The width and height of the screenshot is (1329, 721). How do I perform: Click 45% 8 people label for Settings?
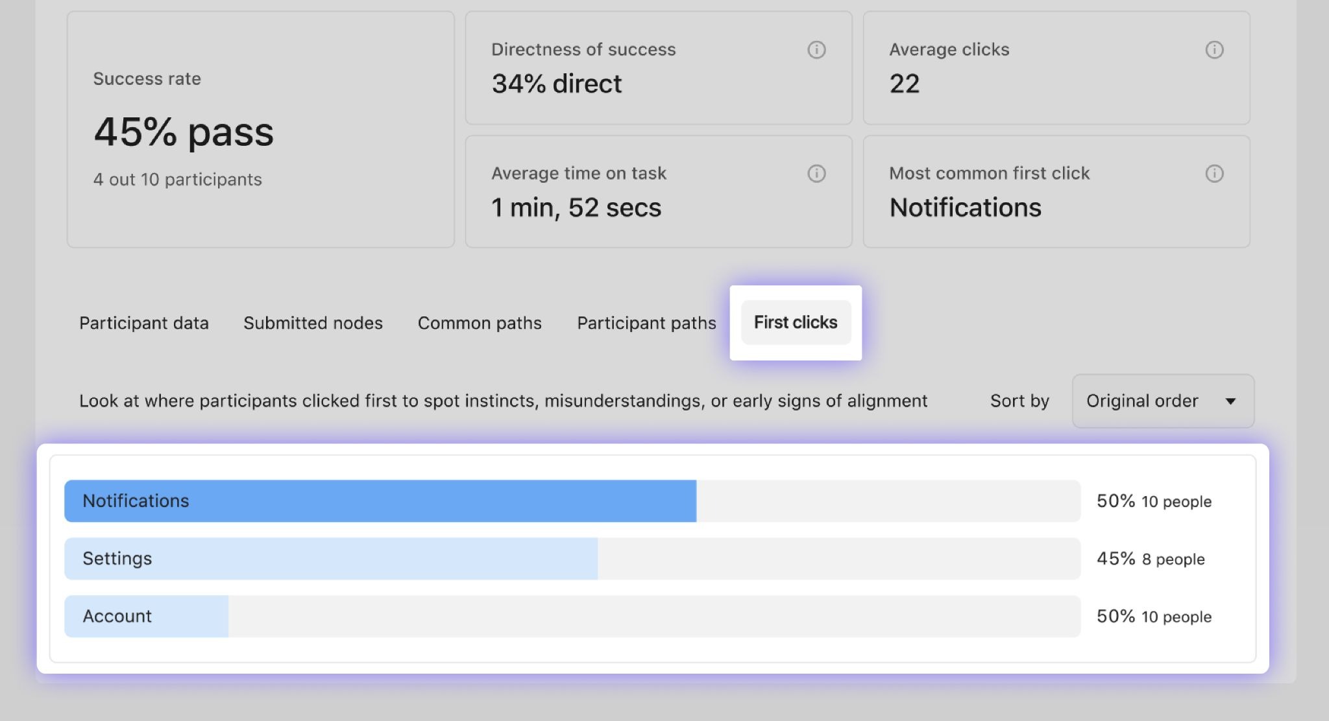coord(1151,559)
